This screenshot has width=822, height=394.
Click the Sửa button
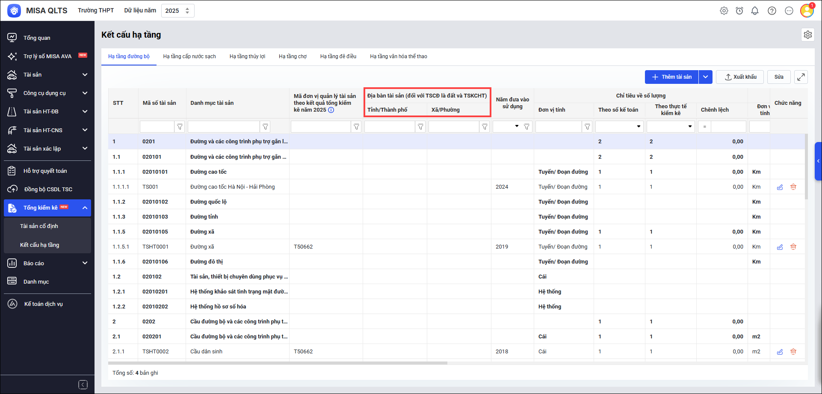point(779,77)
